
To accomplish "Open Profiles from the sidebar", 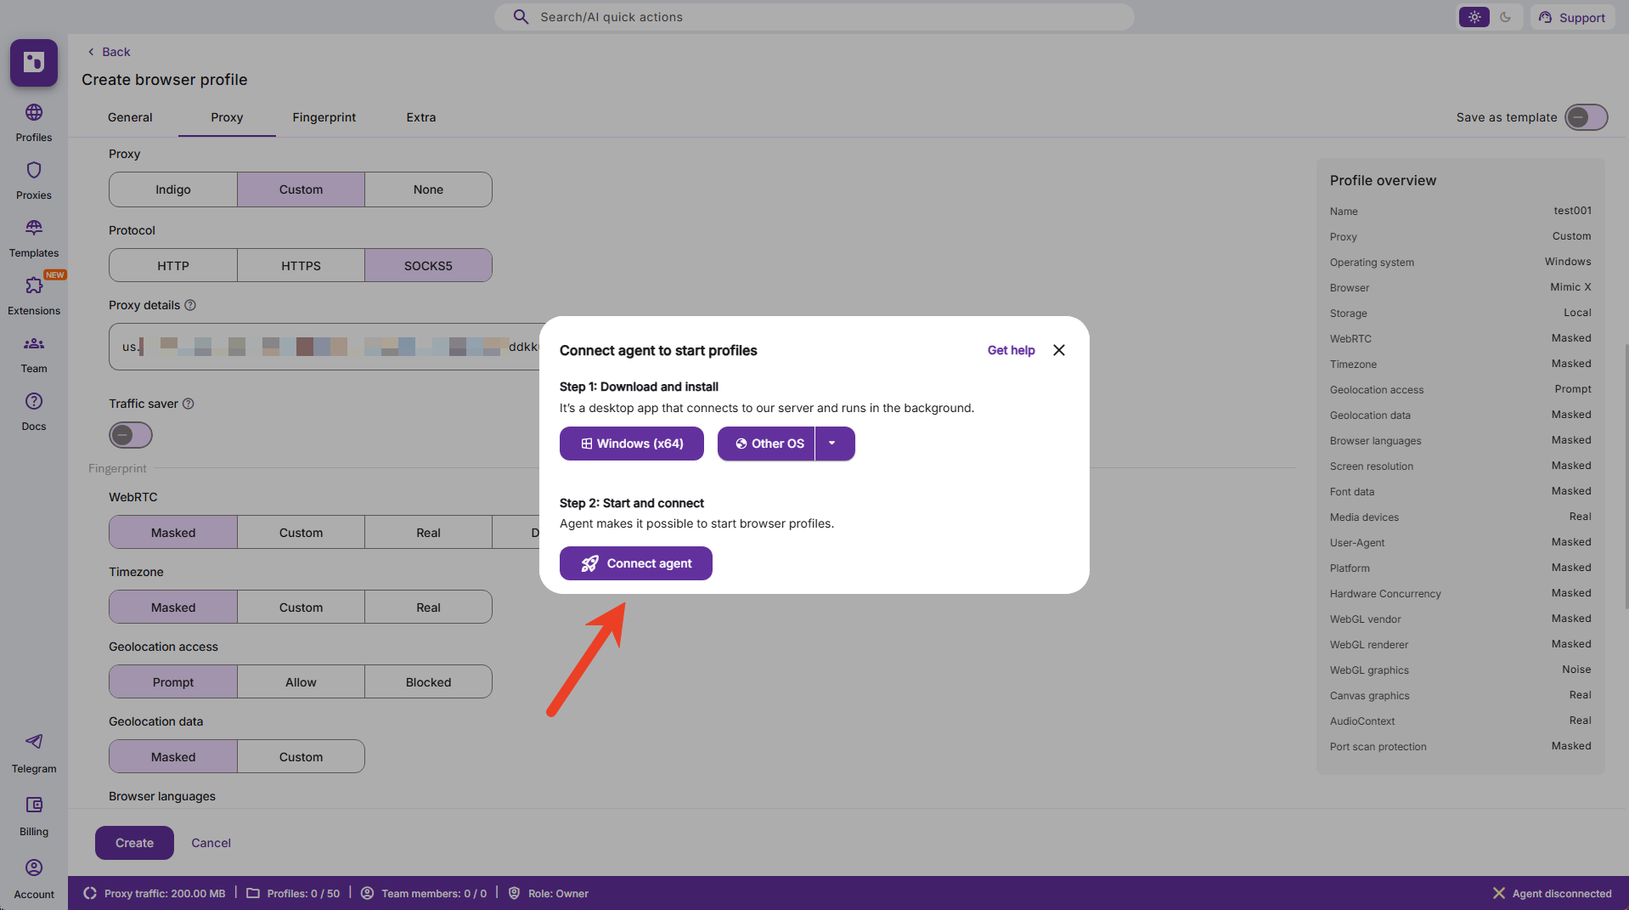I will 34,122.
